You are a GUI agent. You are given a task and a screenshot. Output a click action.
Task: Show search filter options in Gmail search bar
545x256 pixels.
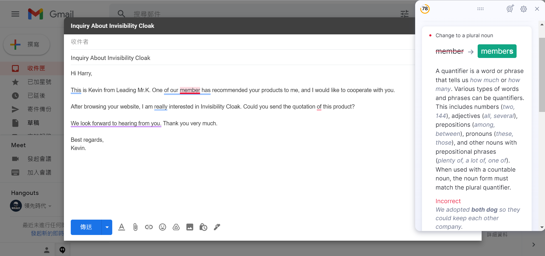click(405, 14)
